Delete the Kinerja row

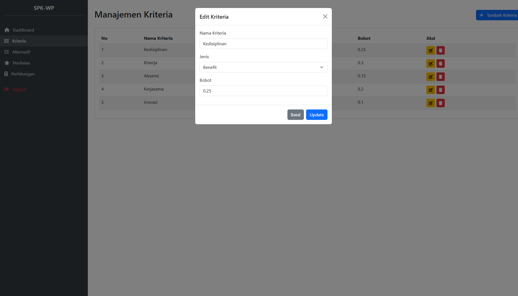pyautogui.click(x=440, y=64)
